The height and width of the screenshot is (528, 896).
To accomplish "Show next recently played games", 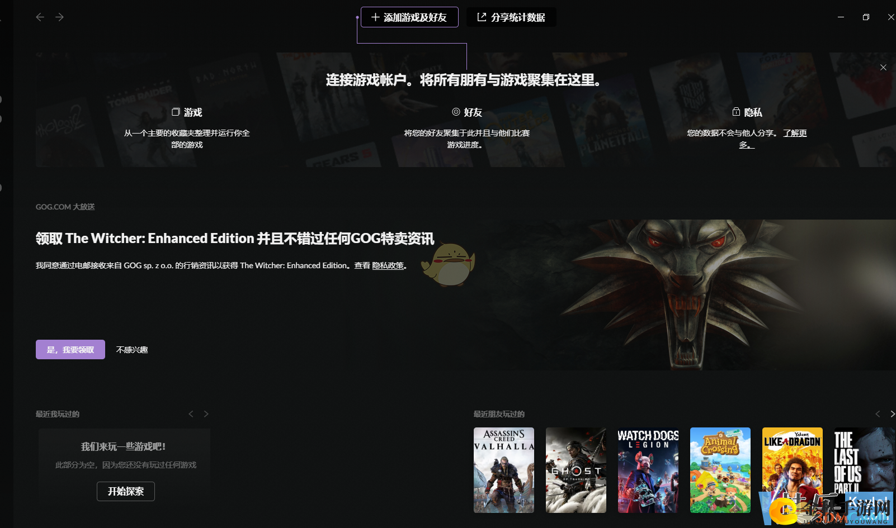I will tap(206, 414).
